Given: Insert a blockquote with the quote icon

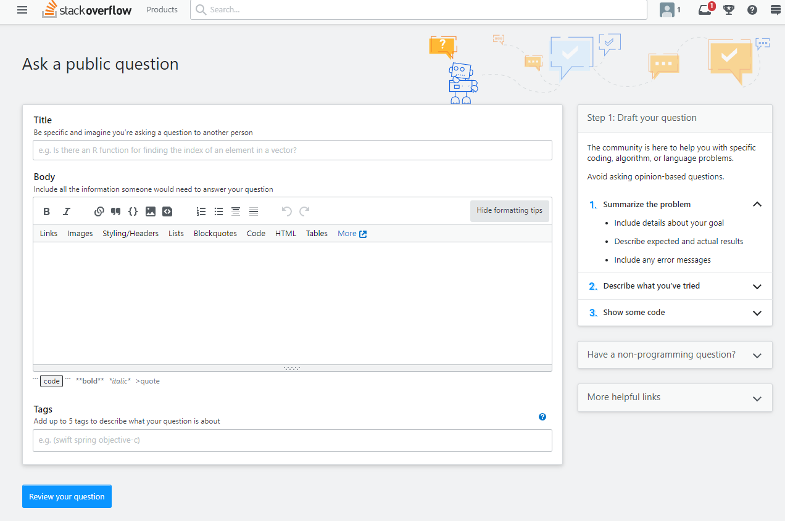Looking at the screenshot, I should (x=115, y=211).
